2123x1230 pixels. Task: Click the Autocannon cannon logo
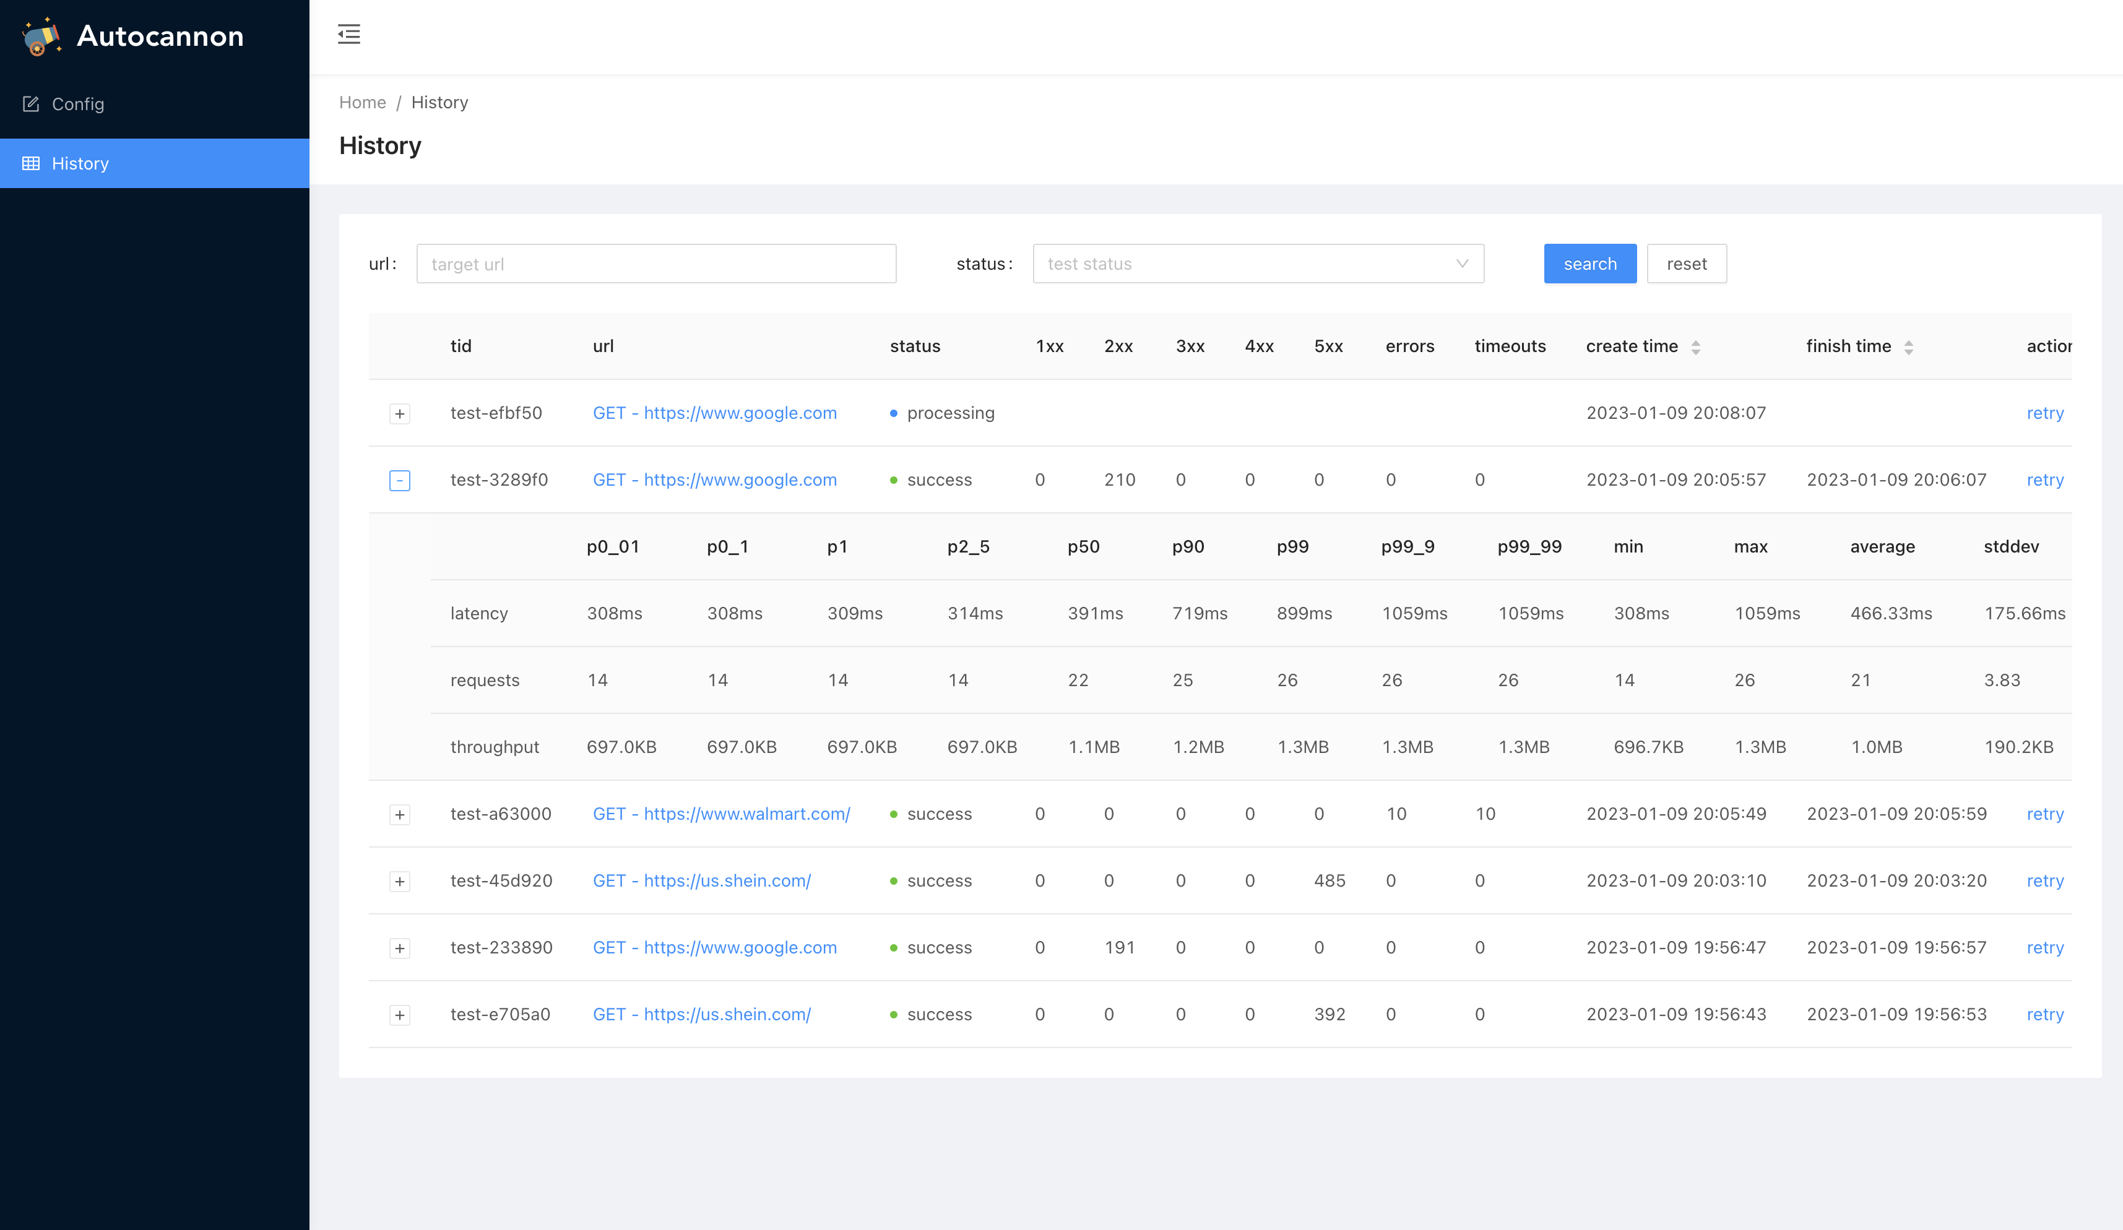click(x=41, y=37)
